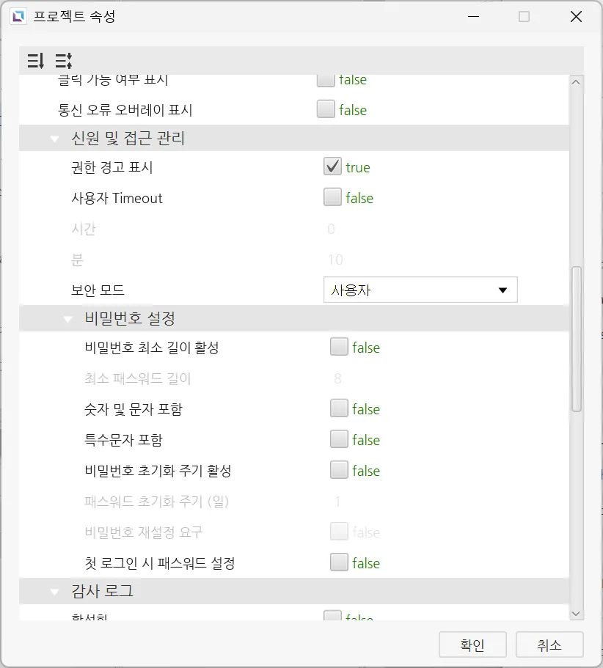Check 비밀번호 초기화 주기 활성
Viewport: 603px width, 668px height.
click(x=339, y=470)
